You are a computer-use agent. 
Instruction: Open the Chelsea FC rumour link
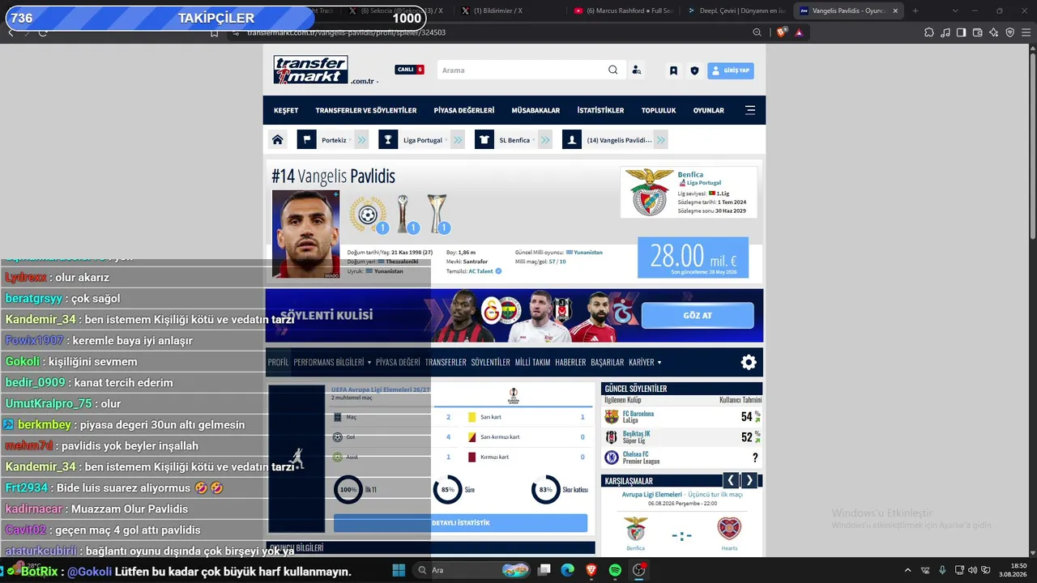pos(635,454)
